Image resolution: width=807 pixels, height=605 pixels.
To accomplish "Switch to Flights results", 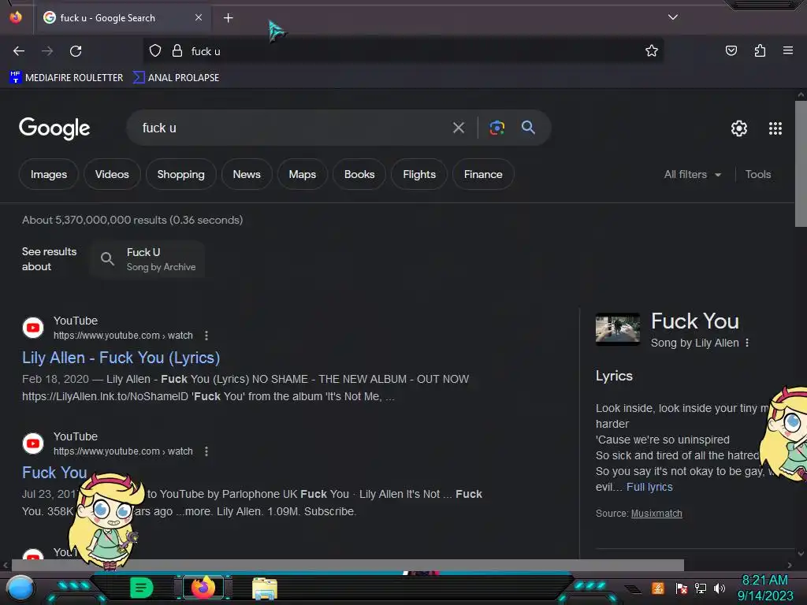I will coord(419,174).
